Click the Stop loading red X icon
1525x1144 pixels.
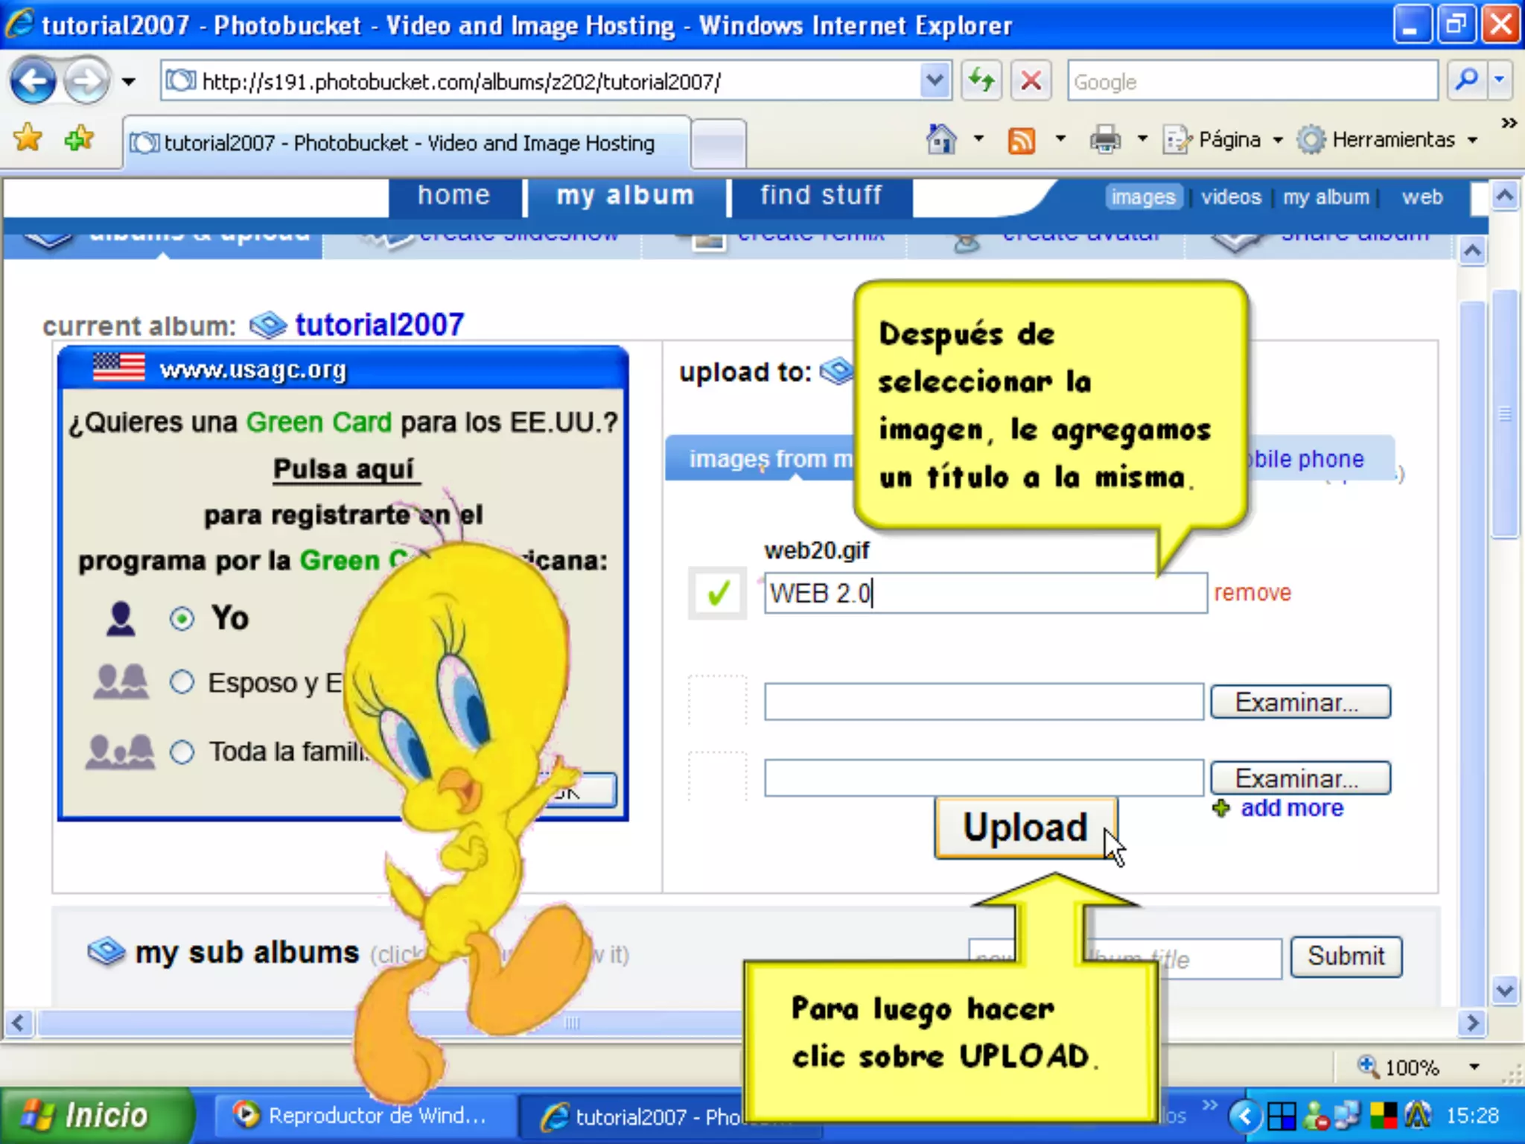[x=1031, y=80]
